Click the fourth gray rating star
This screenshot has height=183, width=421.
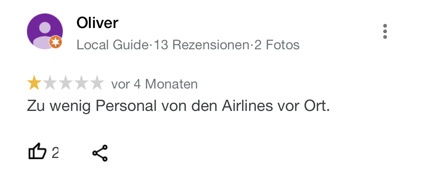(81, 83)
